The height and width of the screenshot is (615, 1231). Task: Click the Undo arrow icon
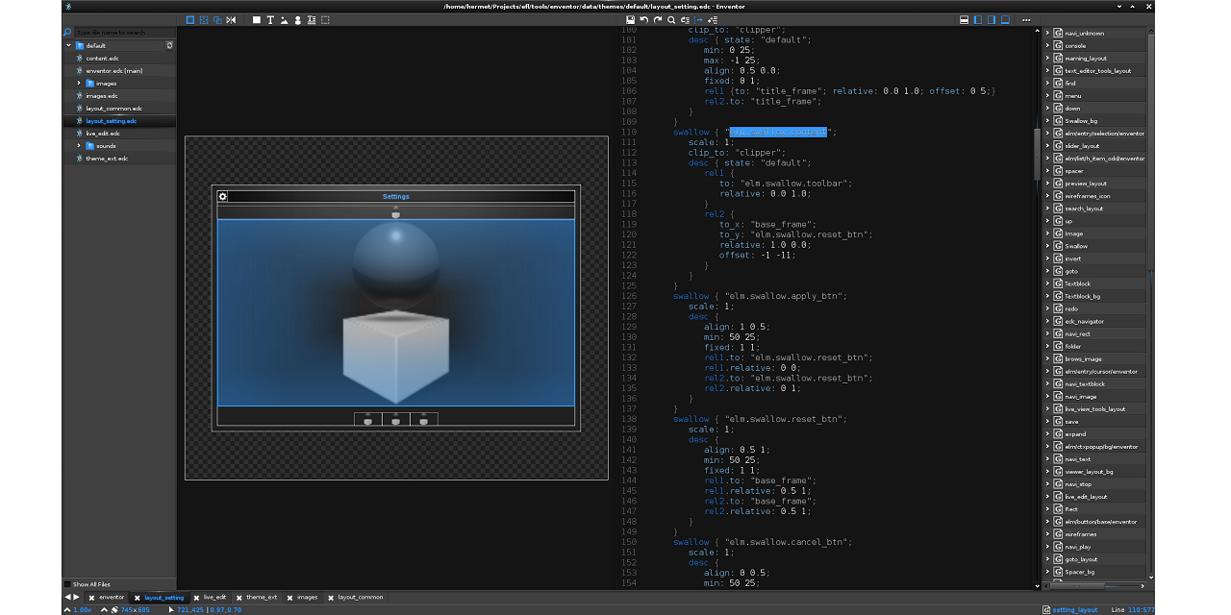coord(643,20)
